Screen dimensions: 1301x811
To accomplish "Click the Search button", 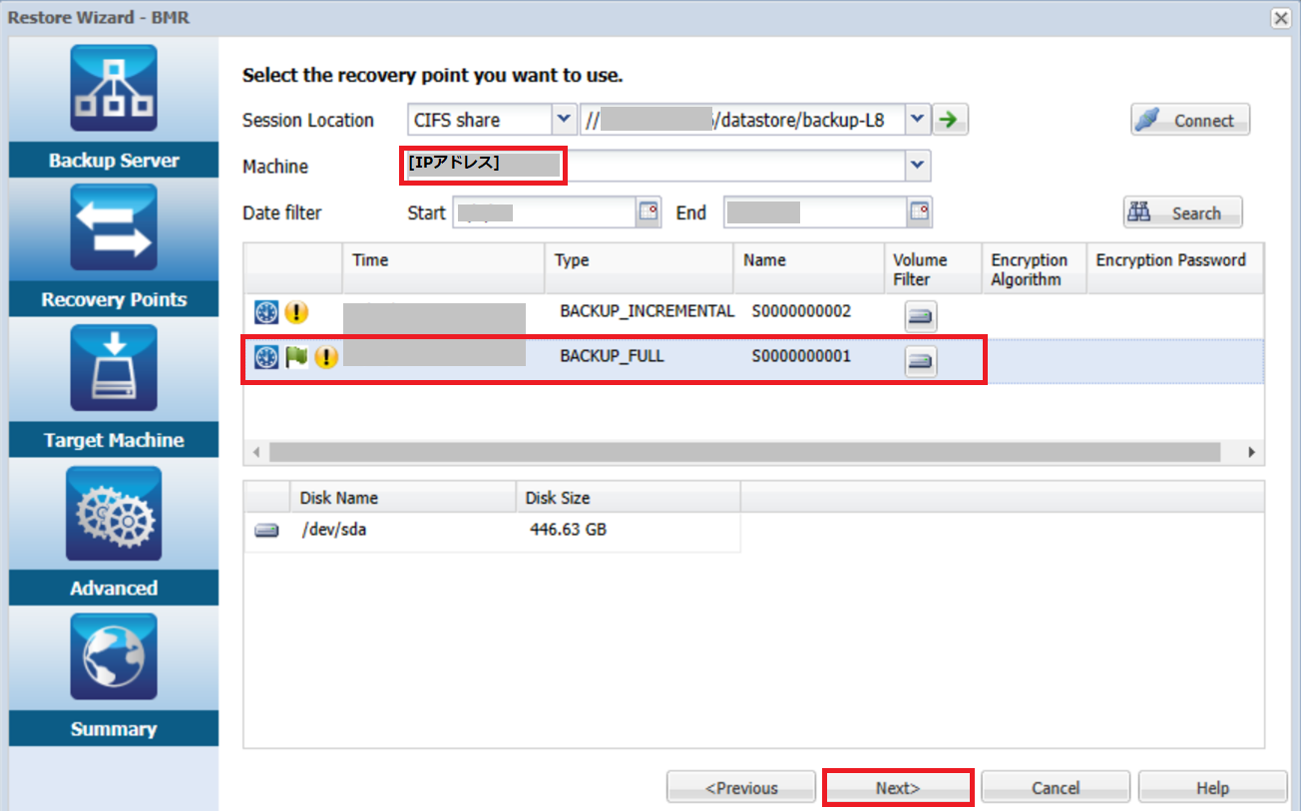I will click(x=1183, y=212).
